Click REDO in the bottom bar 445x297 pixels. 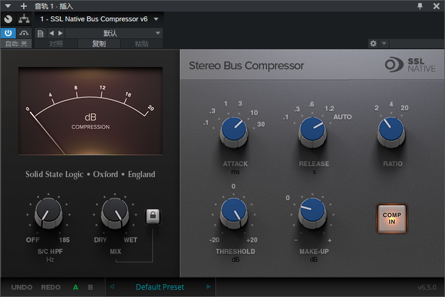pyautogui.click(x=51, y=287)
